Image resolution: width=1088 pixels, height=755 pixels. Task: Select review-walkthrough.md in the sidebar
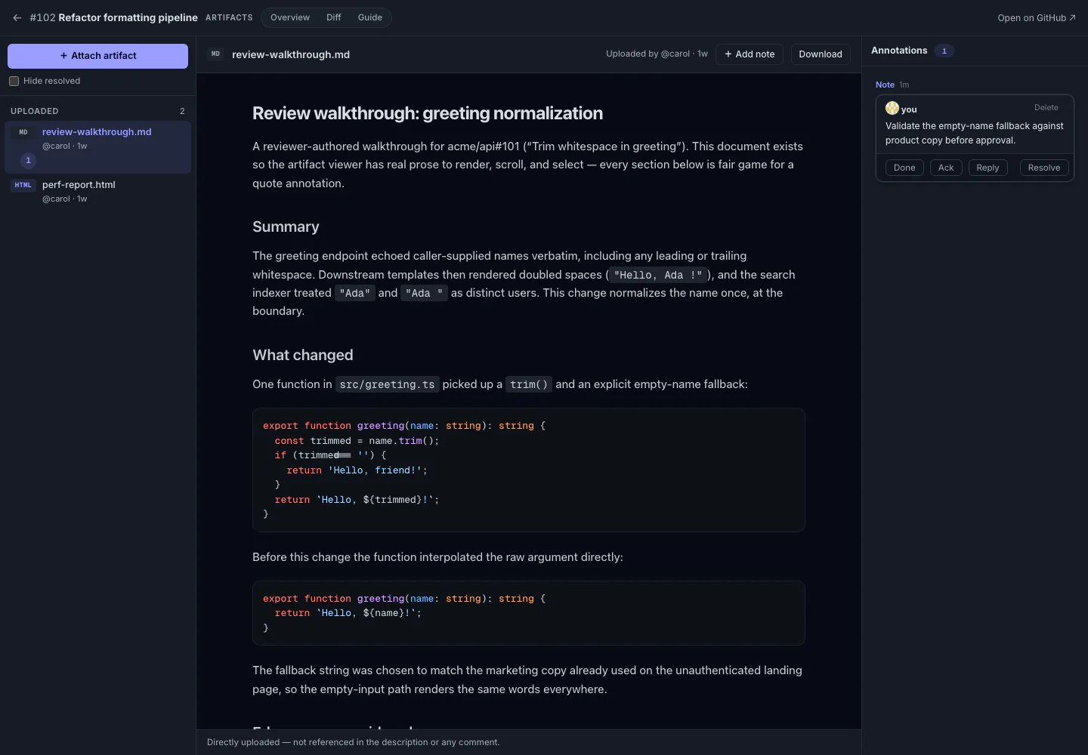(x=97, y=147)
